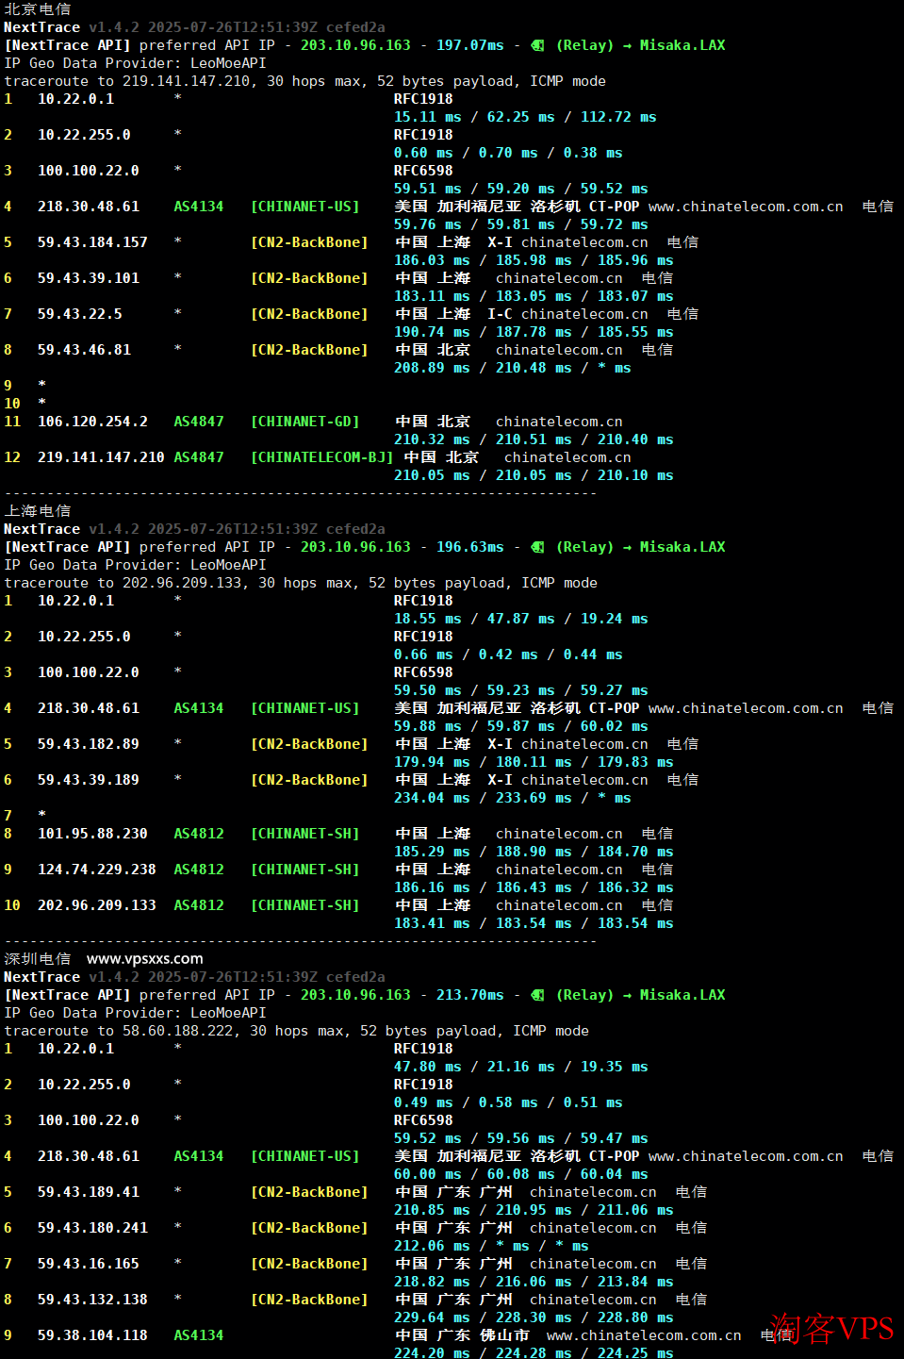
Task: Click the 北京电信 section heading
Action: coord(38,9)
